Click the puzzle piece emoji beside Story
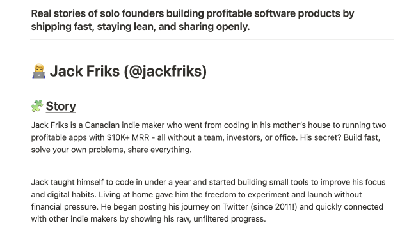Image resolution: width=416 pixels, height=230 pixels. [37, 106]
